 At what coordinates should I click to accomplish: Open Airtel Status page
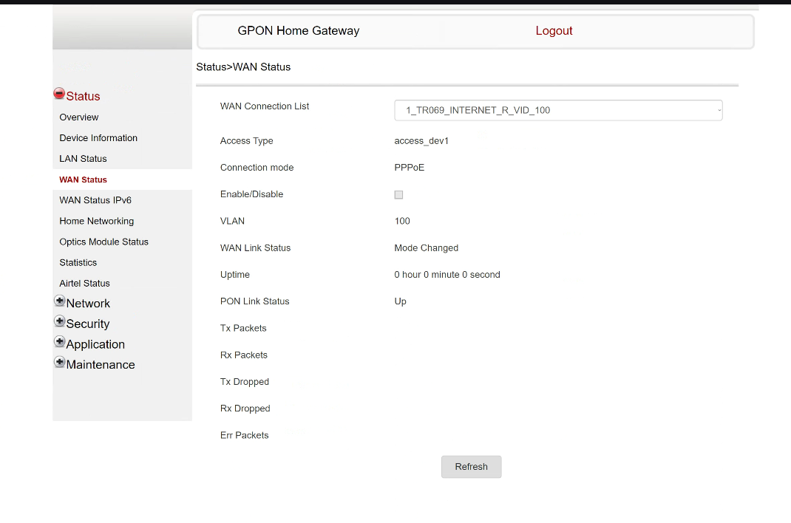click(x=84, y=283)
